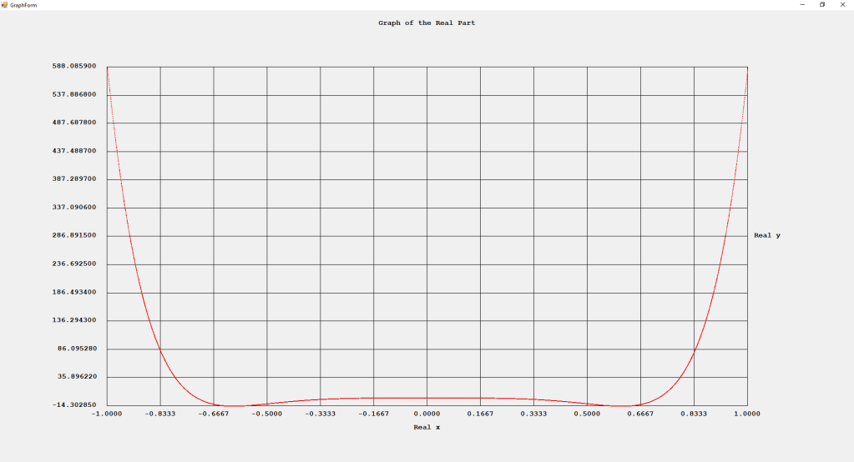Click the 'Graph of the Real Part' title
This screenshot has width=854, height=462.
(x=427, y=23)
